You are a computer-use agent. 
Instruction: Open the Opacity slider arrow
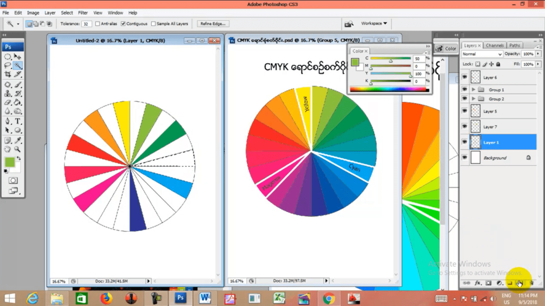(x=538, y=54)
